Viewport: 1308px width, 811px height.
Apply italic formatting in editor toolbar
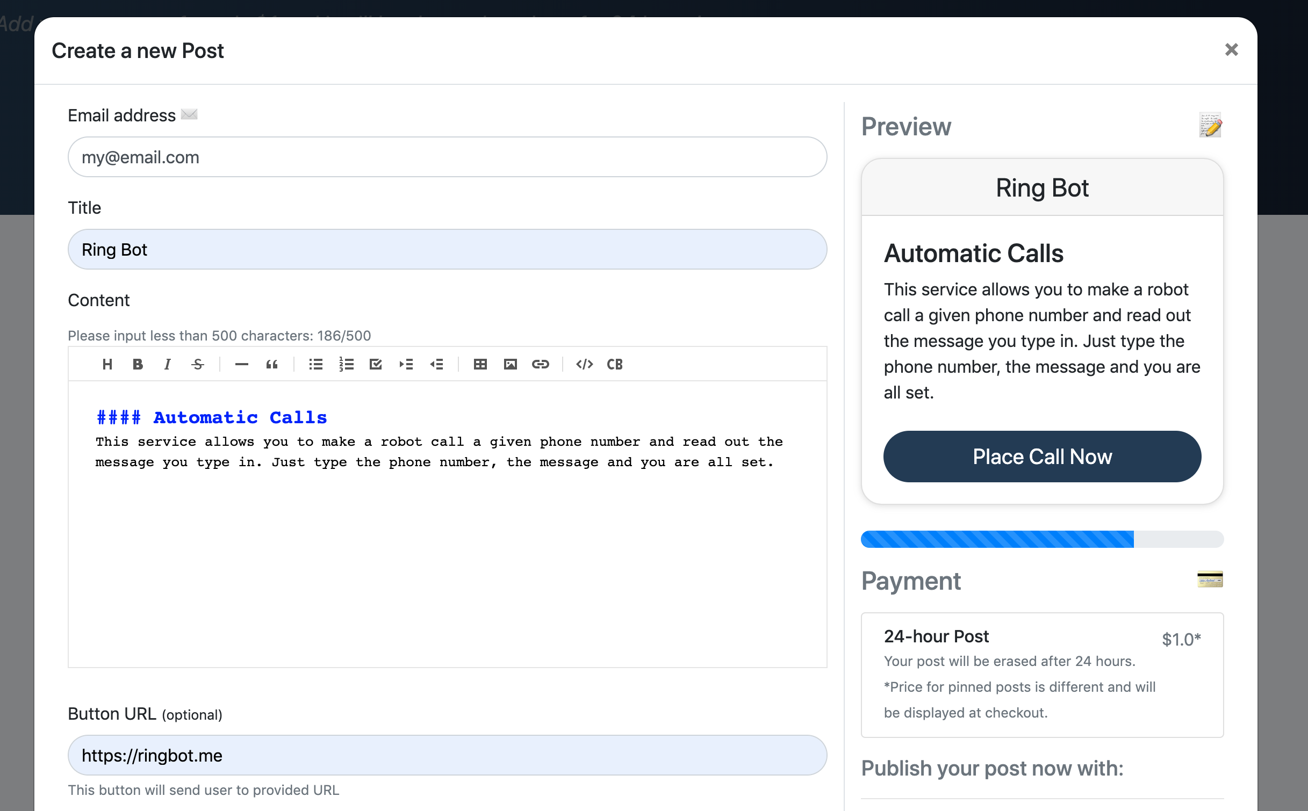point(167,364)
